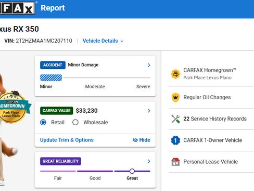This screenshot has width=254, height=191.
Task: Click the CARFAX fox mascot image
Action: pos(9,129)
